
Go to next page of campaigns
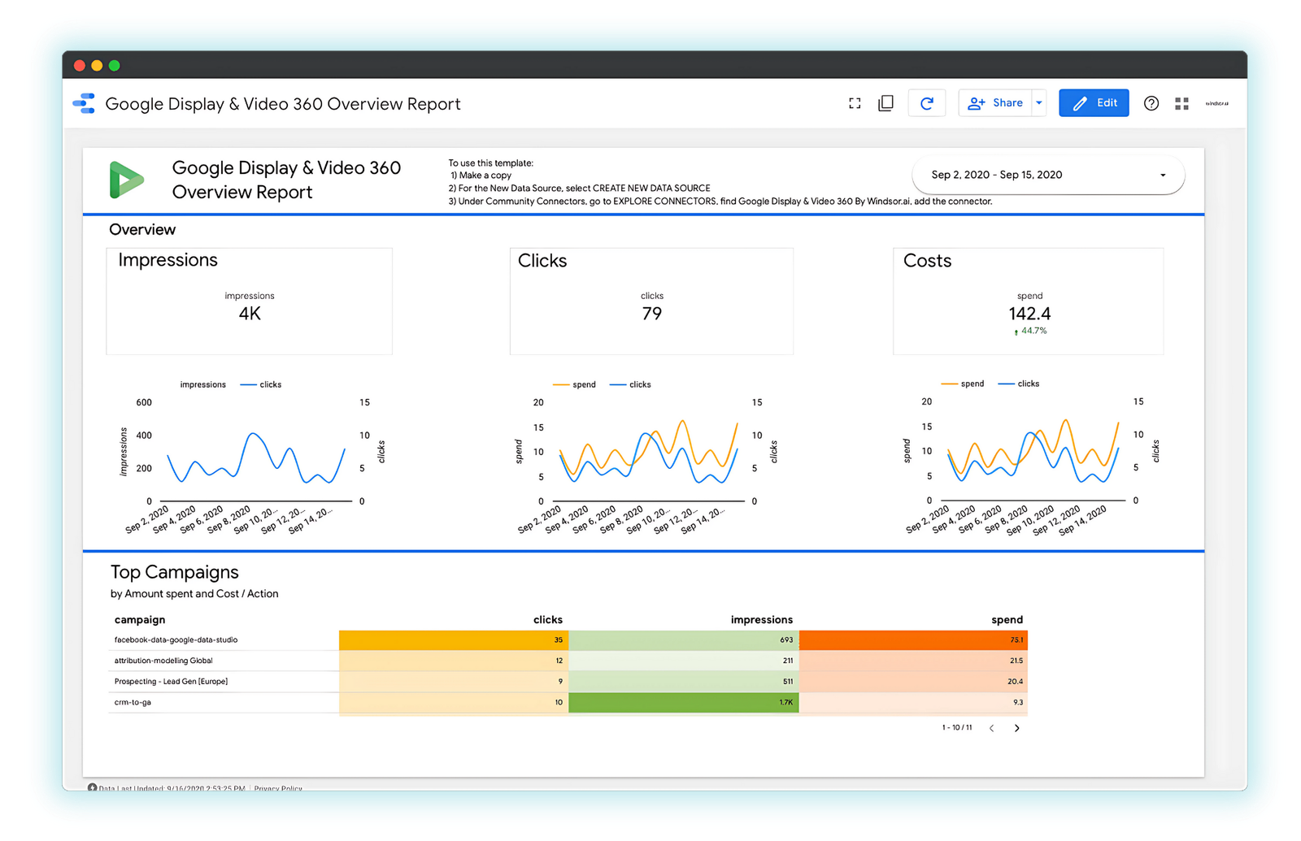(1016, 728)
